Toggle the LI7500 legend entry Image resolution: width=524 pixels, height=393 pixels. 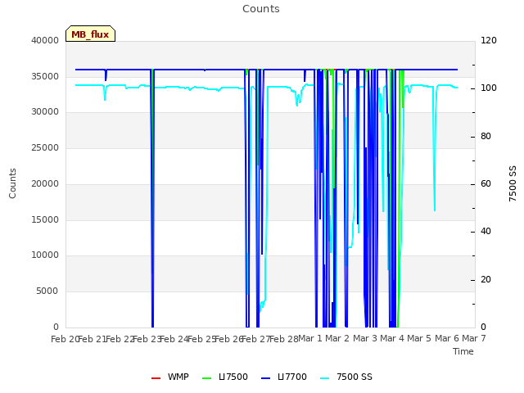[225, 377]
